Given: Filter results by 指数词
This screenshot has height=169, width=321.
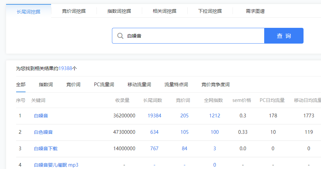Looking at the screenshot, I should click(x=46, y=84).
